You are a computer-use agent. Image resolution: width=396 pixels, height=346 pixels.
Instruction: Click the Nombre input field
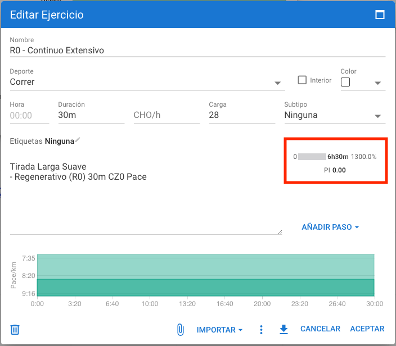pos(197,50)
